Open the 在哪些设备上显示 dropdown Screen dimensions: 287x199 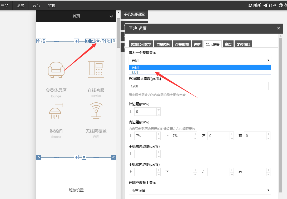(200, 190)
